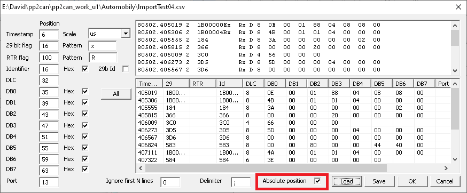Click the DB5 position field
Screen dimensions: 467x193
49,148
